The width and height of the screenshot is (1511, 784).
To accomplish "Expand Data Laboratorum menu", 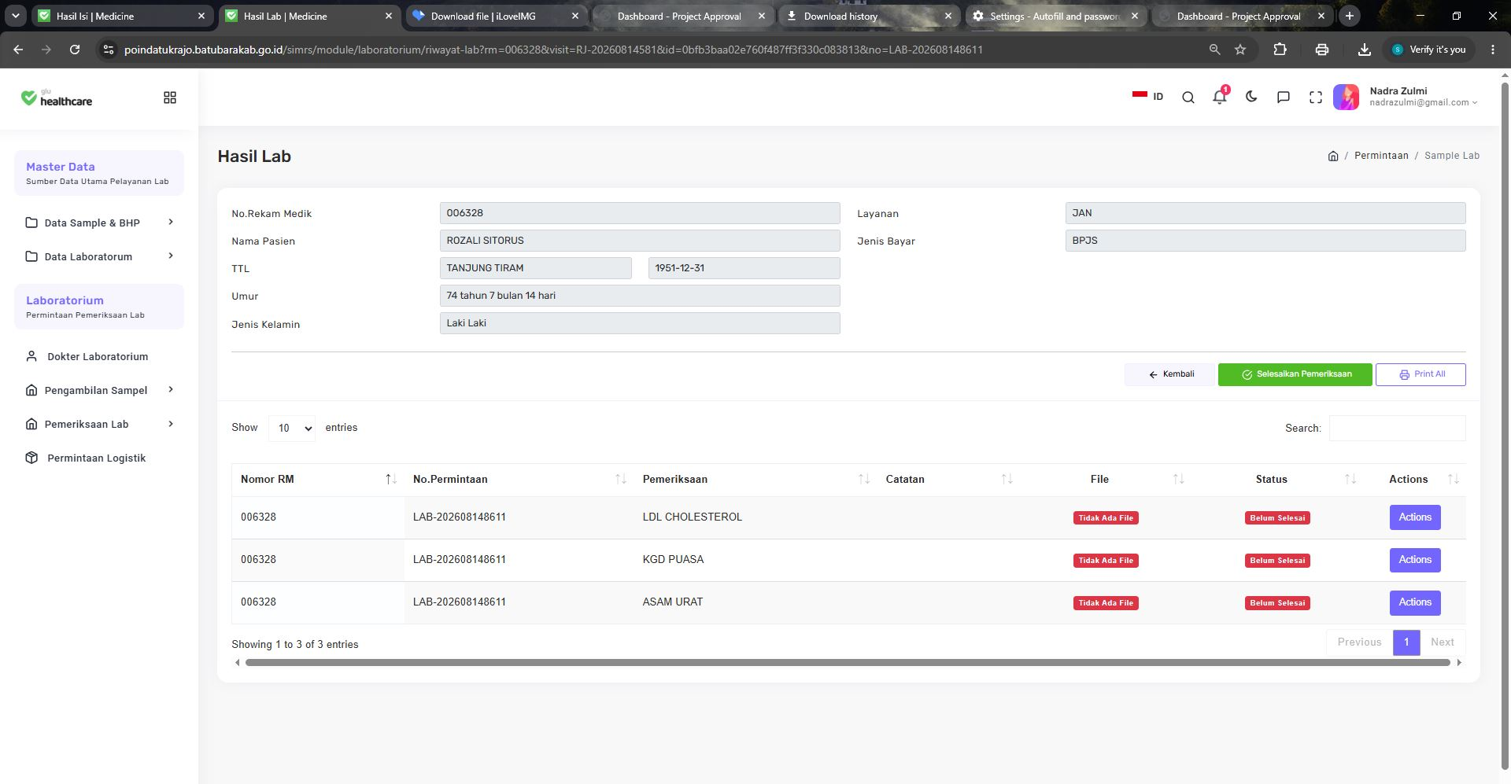I will pyautogui.click(x=99, y=256).
